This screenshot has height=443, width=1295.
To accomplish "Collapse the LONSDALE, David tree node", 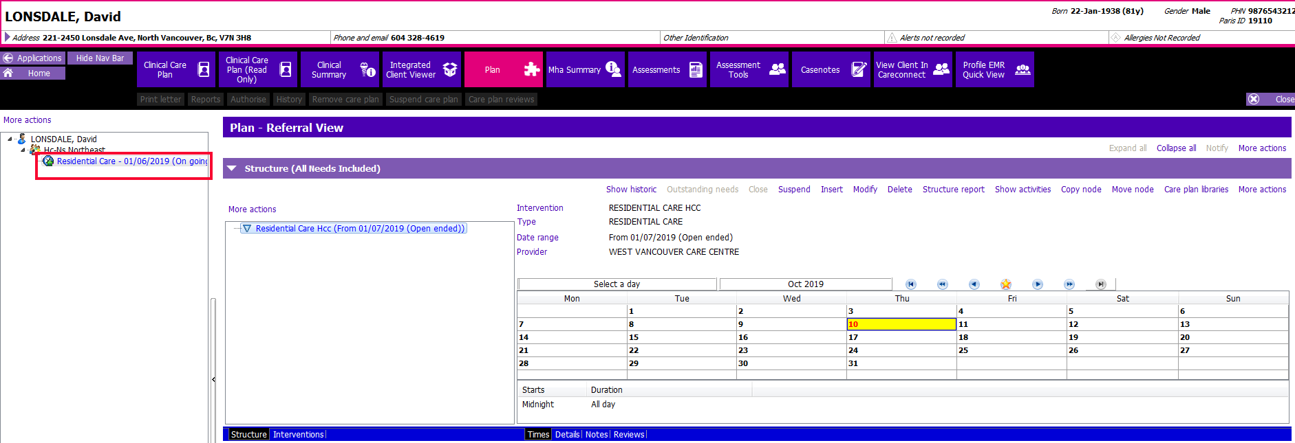I will [x=10, y=139].
